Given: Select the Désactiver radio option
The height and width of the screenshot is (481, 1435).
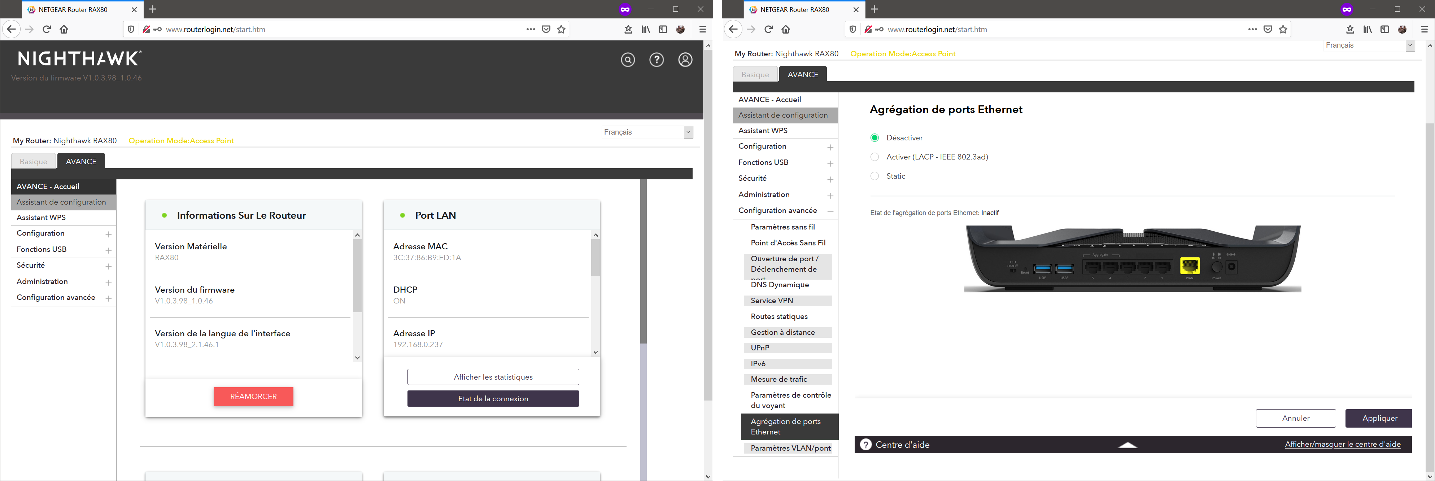Looking at the screenshot, I should 874,138.
